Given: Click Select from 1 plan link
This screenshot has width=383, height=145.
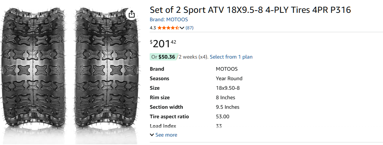Looking at the screenshot, I should point(231,57).
